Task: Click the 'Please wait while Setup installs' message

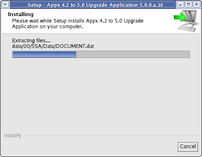Action: (x=78, y=24)
